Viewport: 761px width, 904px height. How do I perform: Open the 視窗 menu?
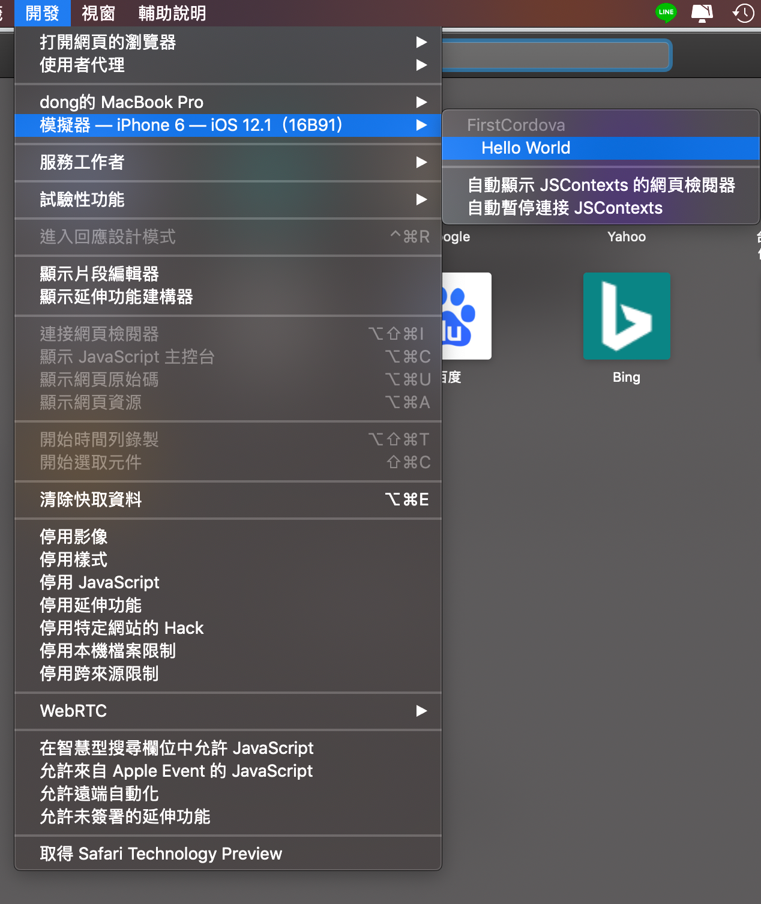click(97, 13)
